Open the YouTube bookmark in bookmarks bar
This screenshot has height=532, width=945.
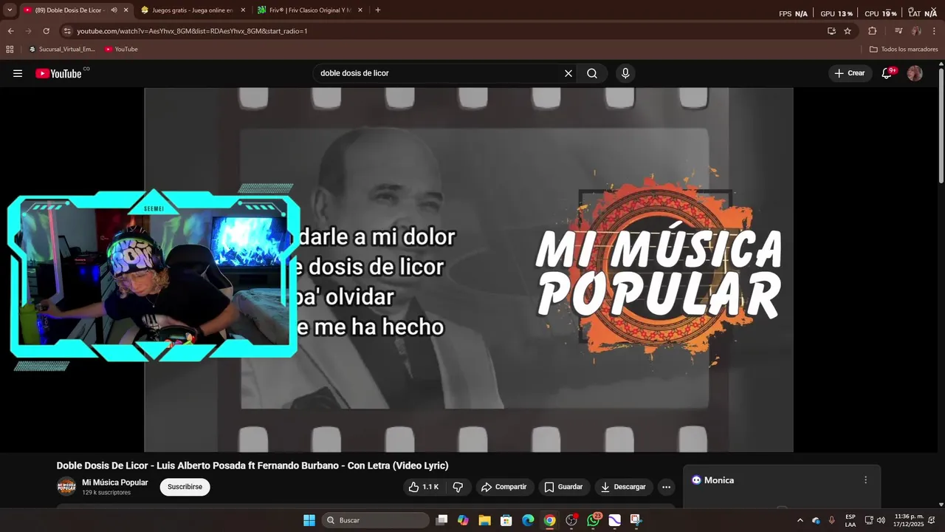tap(121, 50)
